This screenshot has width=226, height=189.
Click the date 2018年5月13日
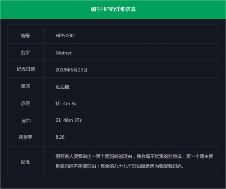[71, 70]
